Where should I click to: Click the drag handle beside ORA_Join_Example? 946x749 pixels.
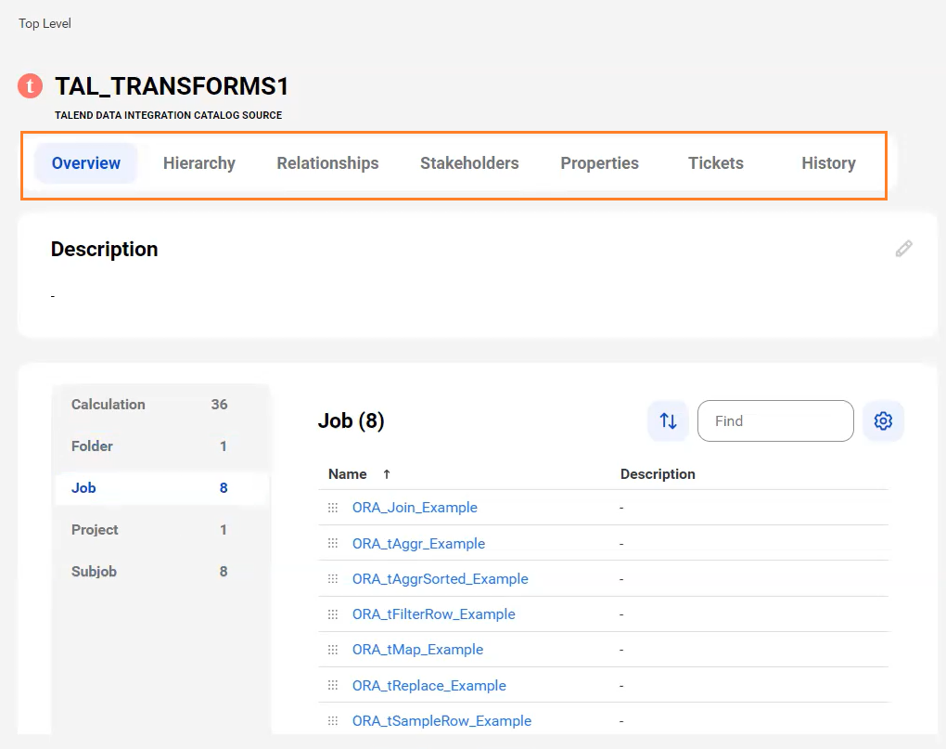[332, 508]
